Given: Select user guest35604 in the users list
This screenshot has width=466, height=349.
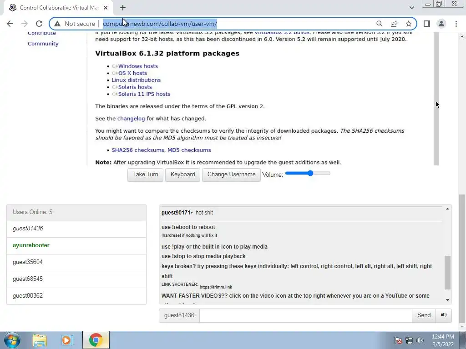Looking at the screenshot, I should [x=76, y=262].
